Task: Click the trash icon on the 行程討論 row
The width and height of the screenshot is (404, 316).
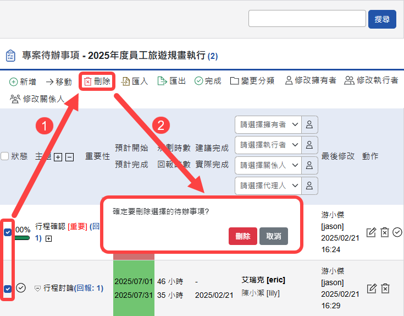Action: 385,288
